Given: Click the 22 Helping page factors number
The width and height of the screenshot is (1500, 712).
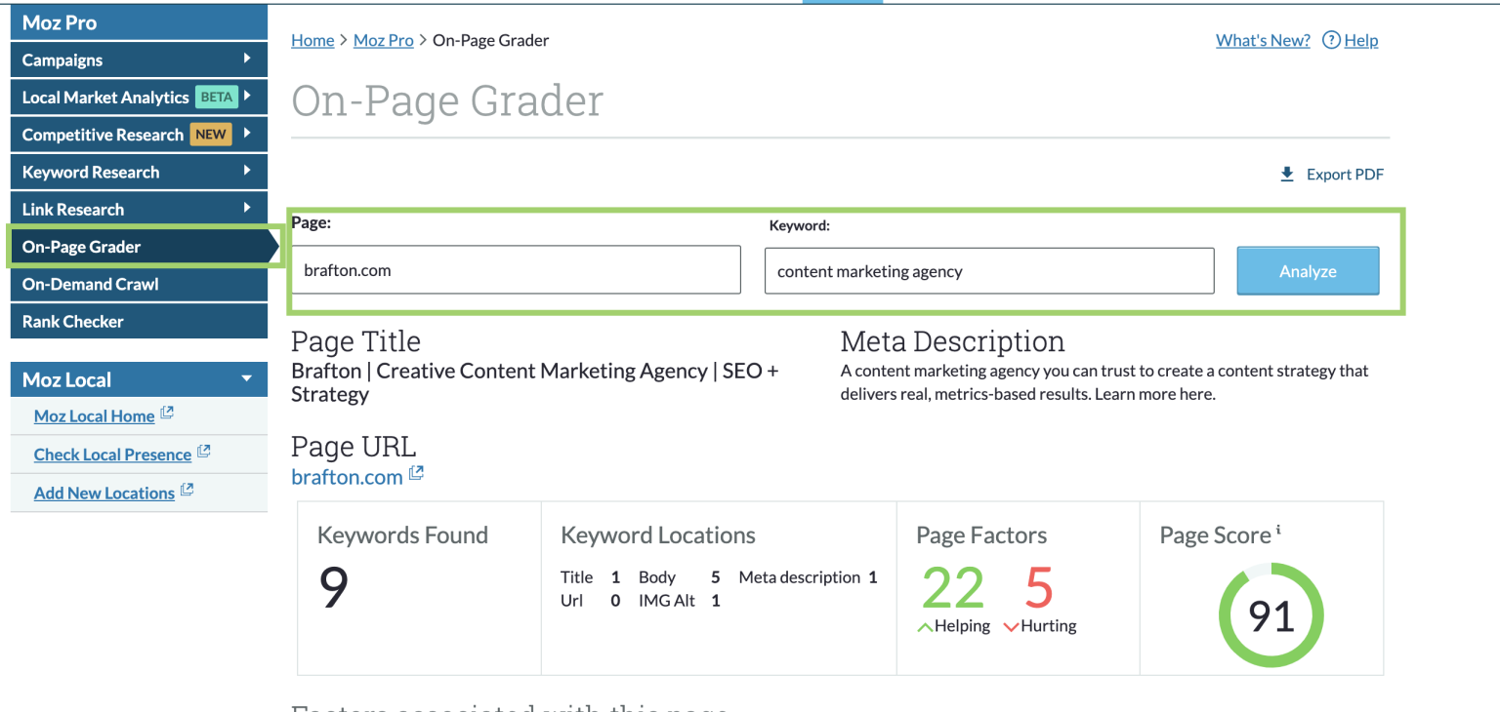Looking at the screenshot, I should (953, 588).
